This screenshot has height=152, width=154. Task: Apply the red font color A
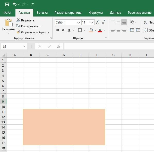click(100, 30)
